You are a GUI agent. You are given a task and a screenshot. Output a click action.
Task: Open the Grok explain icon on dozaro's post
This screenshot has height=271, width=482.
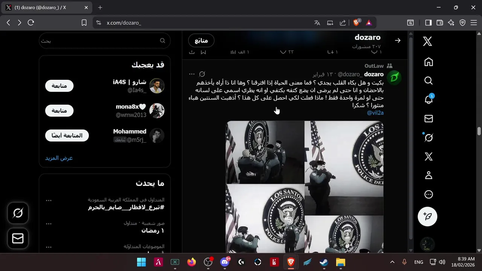click(202, 74)
